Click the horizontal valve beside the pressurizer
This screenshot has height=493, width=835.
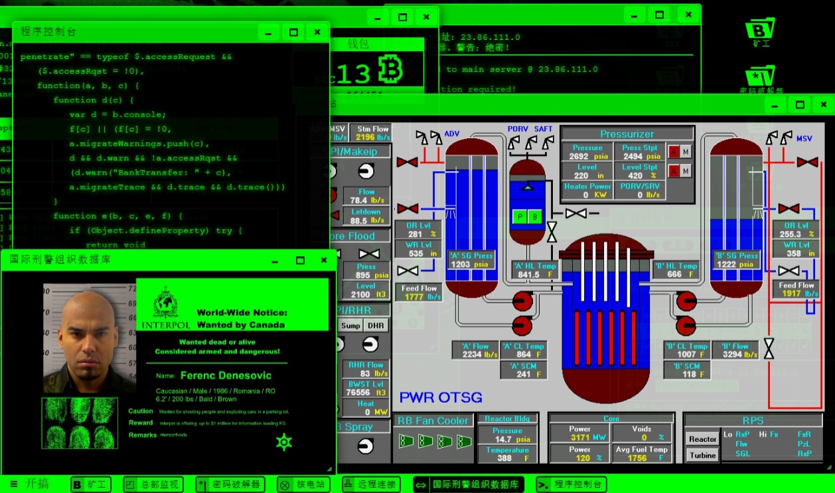(x=576, y=213)
